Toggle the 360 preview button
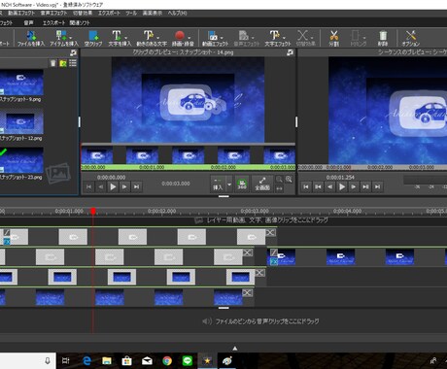This screenshot has width=447, height=369. point(242,184)
